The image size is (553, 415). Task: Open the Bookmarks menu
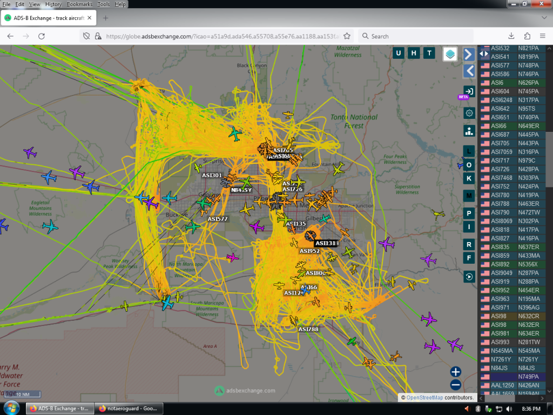point(79,4)
